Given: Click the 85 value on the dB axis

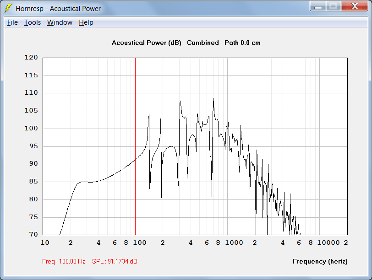Looking at the screenshot, I should coord(33,182).
